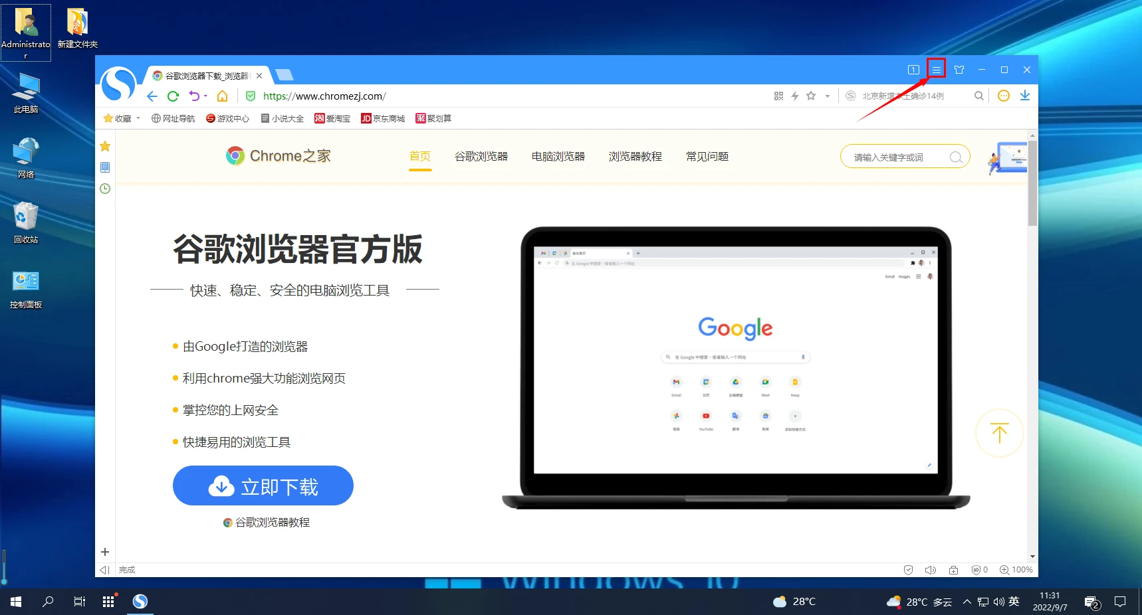The width and height of the screenshot is (1142, 615).
Task: Open 控制面板 desktop icon
Action: [26, 289]
